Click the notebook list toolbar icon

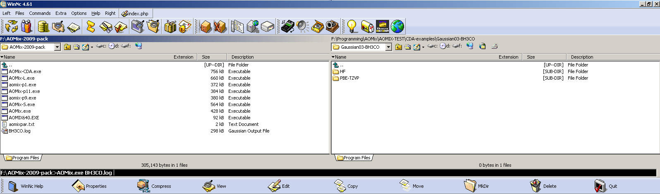[x=237, y=26]
